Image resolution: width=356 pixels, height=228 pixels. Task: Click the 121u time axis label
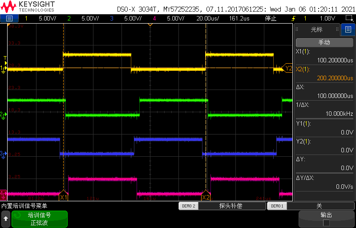click(93, 199)
